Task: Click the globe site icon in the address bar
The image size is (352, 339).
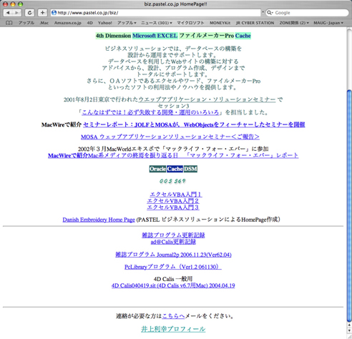Action: [x=54, y=13]
